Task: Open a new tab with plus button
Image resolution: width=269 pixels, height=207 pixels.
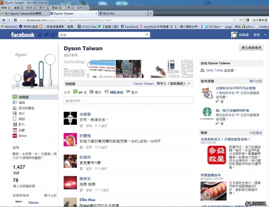Action: [150, 13]
